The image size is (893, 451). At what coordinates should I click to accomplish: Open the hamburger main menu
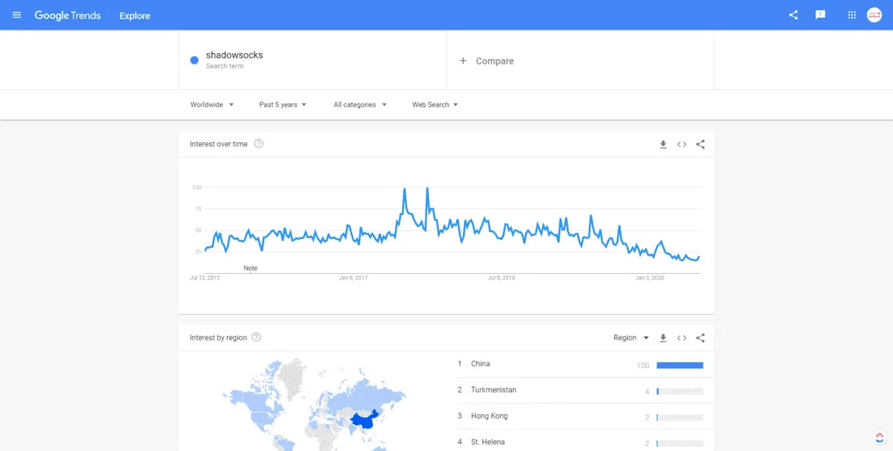click(17, 15)
